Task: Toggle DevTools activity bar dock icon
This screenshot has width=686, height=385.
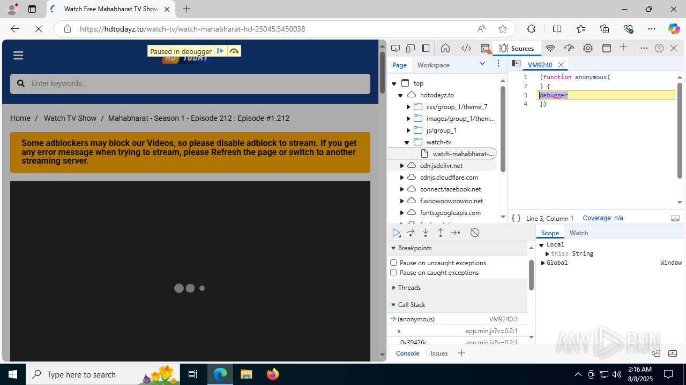Action: 426,48
